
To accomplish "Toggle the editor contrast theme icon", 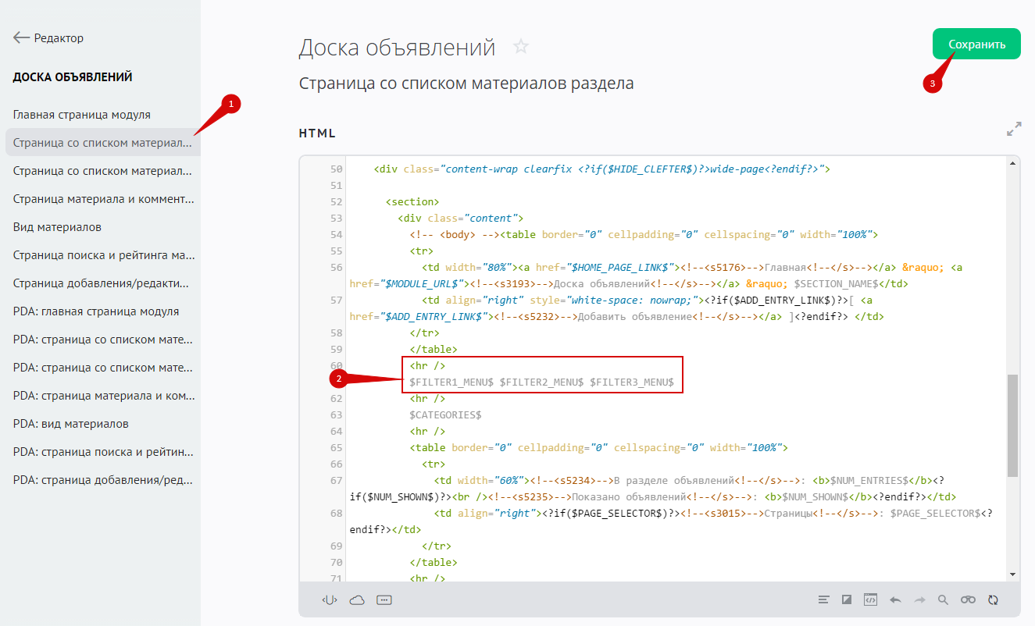I will [847, 599].
